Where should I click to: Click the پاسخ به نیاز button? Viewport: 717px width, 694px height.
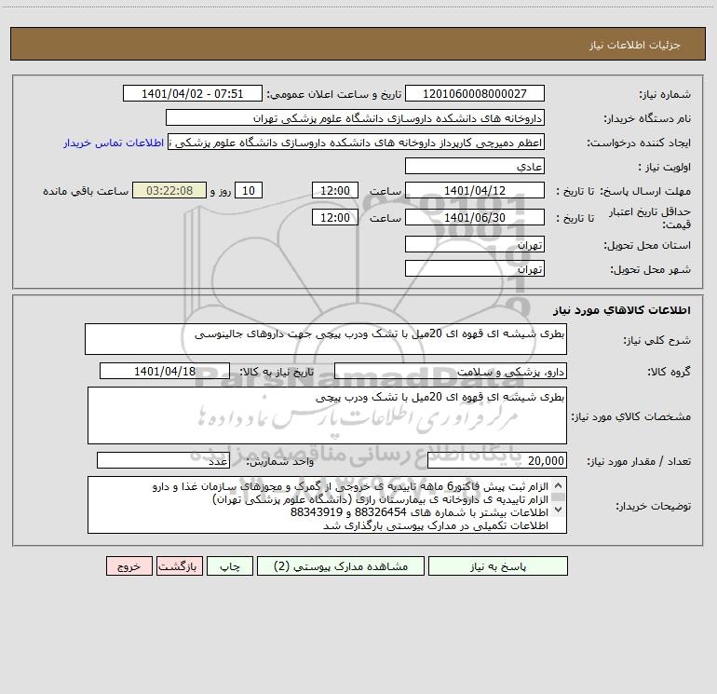tap(498, 566)
